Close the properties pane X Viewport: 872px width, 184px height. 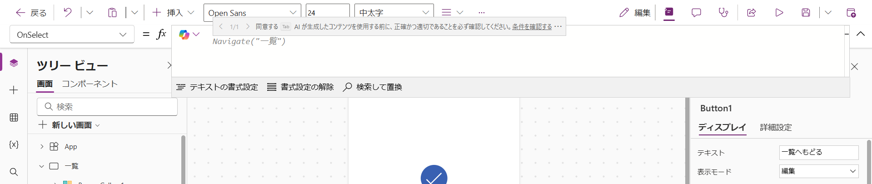pos(854,67)
